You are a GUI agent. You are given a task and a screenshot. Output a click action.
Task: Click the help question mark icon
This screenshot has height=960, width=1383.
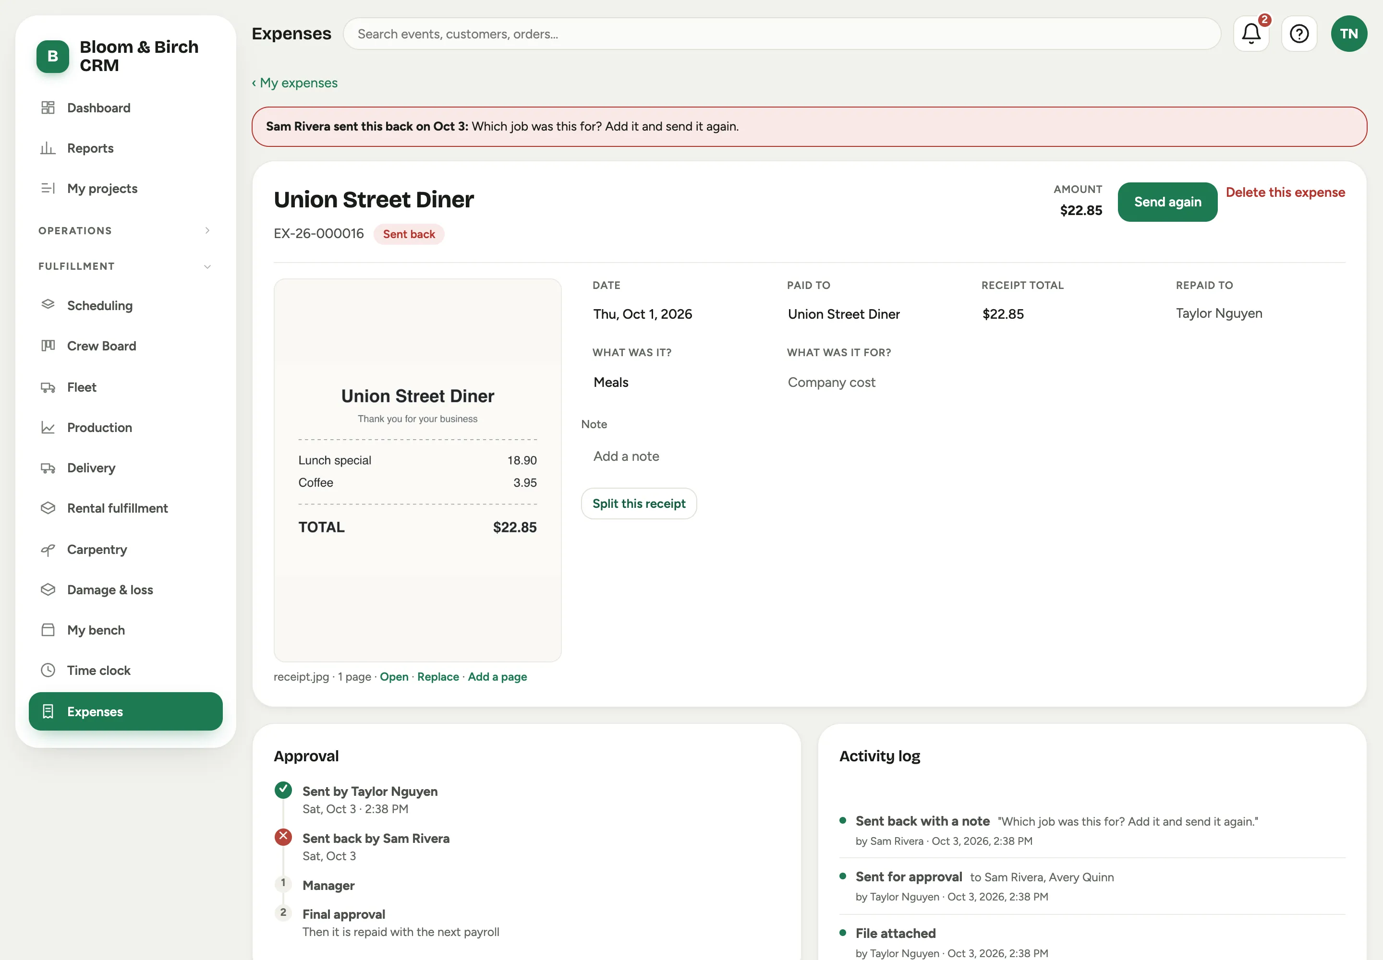pyautogui.click(x=1299, y=34)
